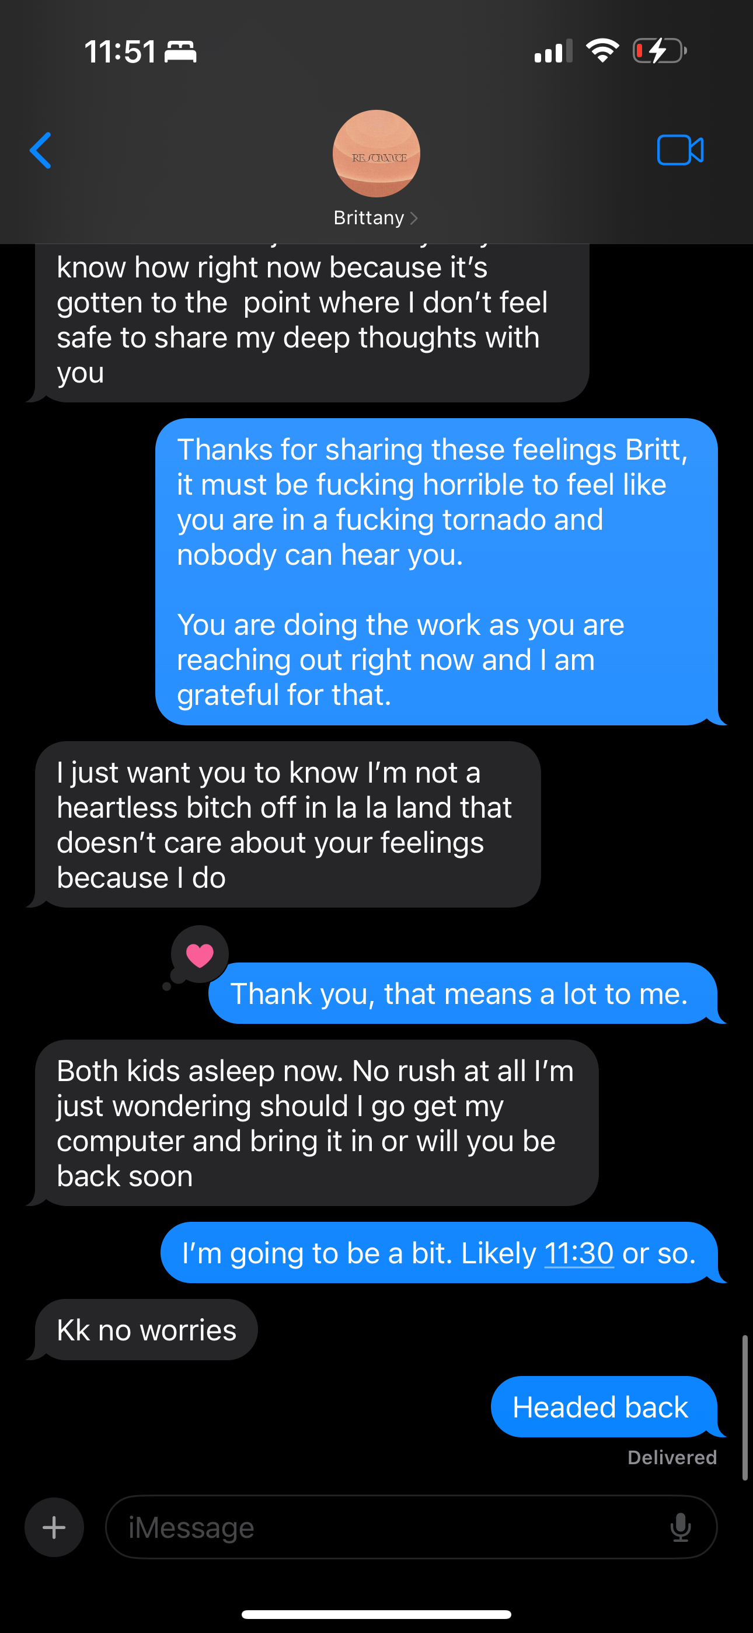
Task: Tap the sleep focus bed icon
Action: click(x=180, y=51)
